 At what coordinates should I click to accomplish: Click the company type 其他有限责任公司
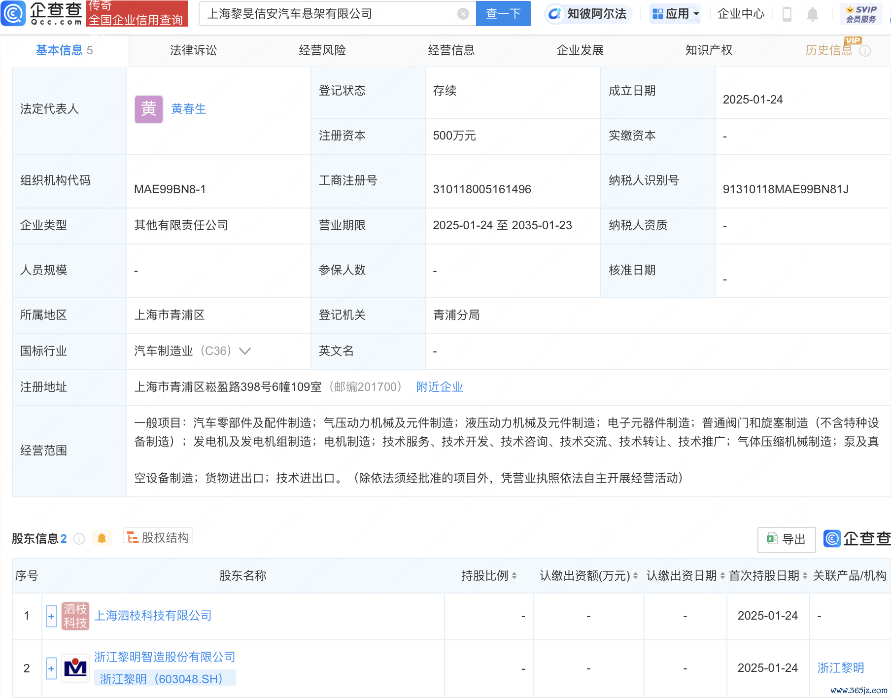coord(181,225)
